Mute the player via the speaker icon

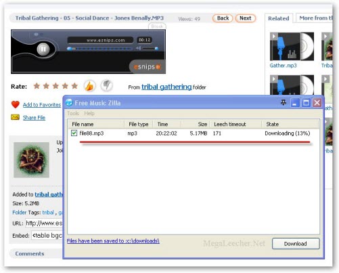(x=138, y=48)
